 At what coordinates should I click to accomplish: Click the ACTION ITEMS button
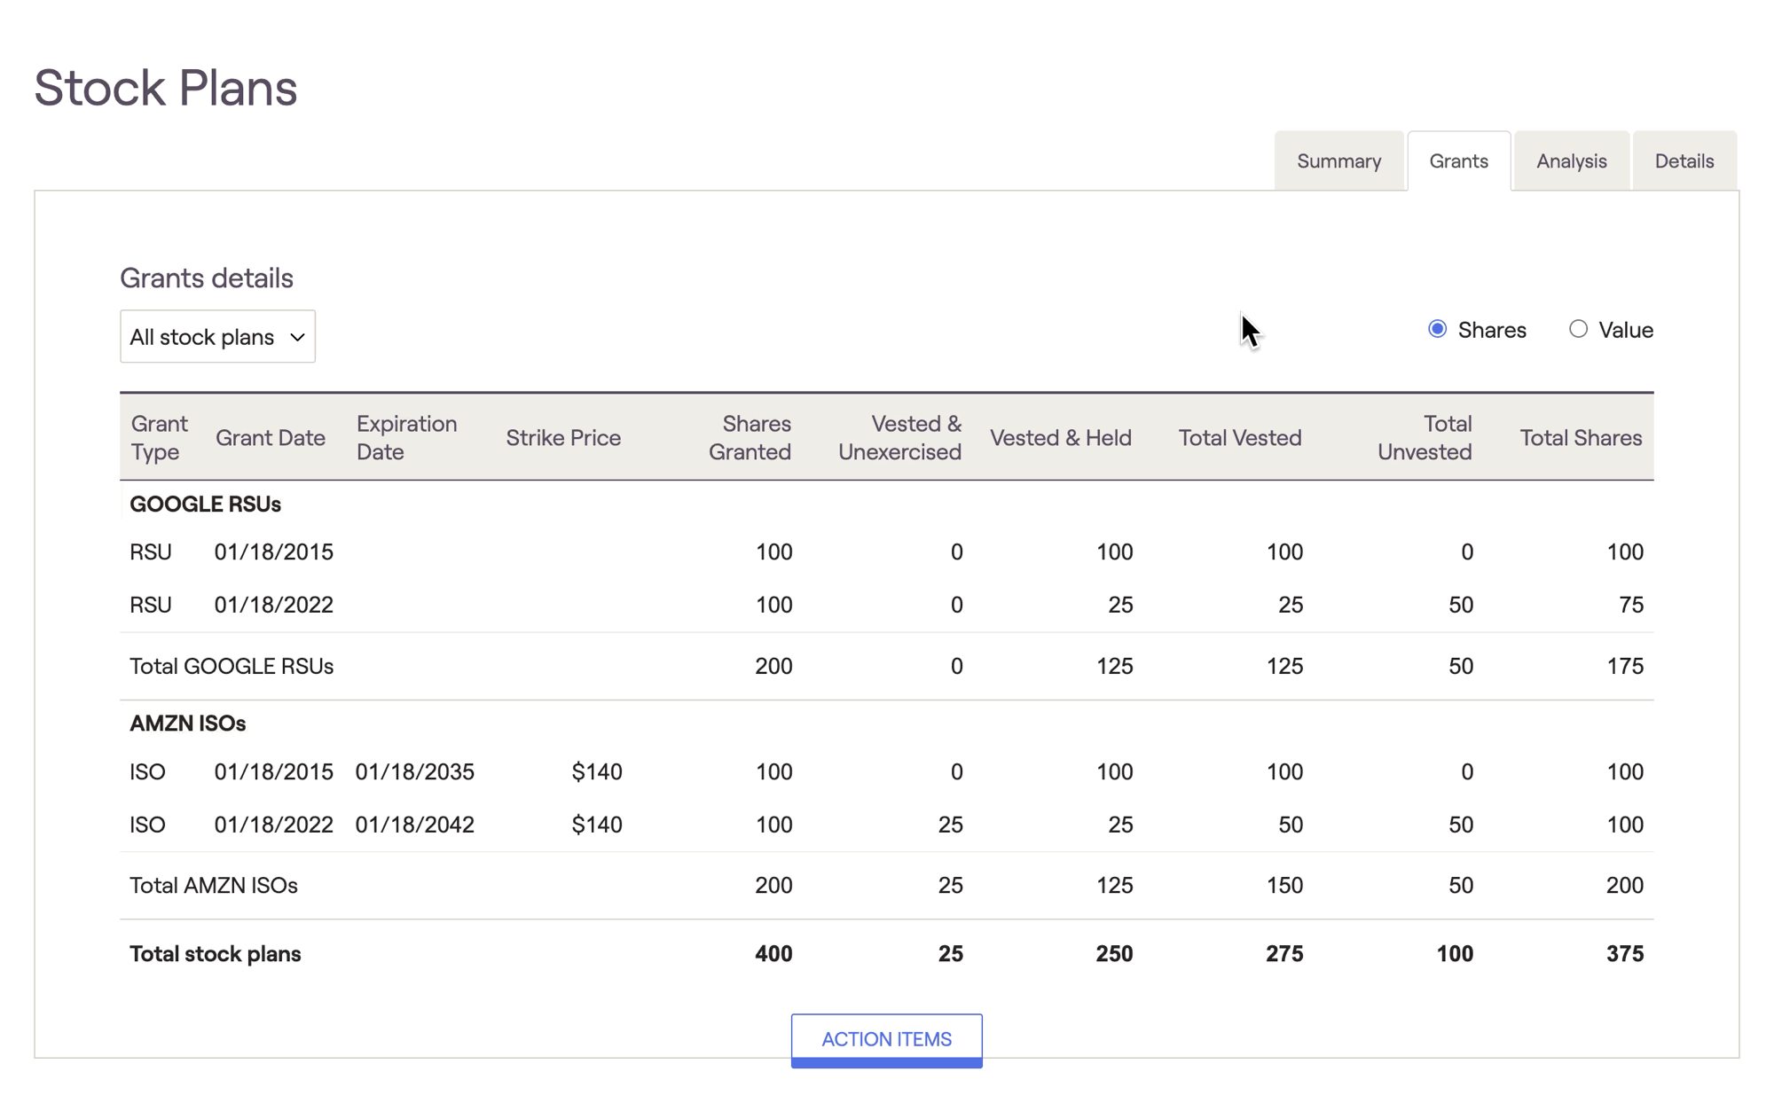pyautogui.click(x=886, y=1039)
